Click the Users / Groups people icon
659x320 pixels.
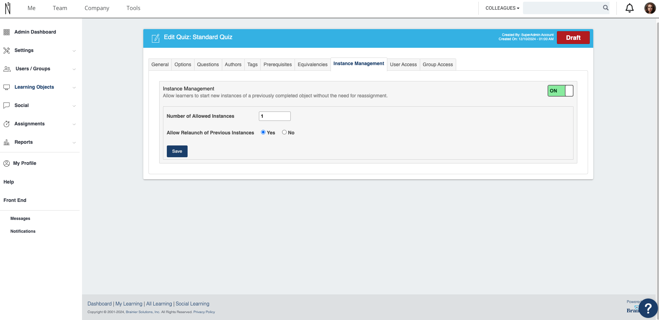click(x=7, y=69)
